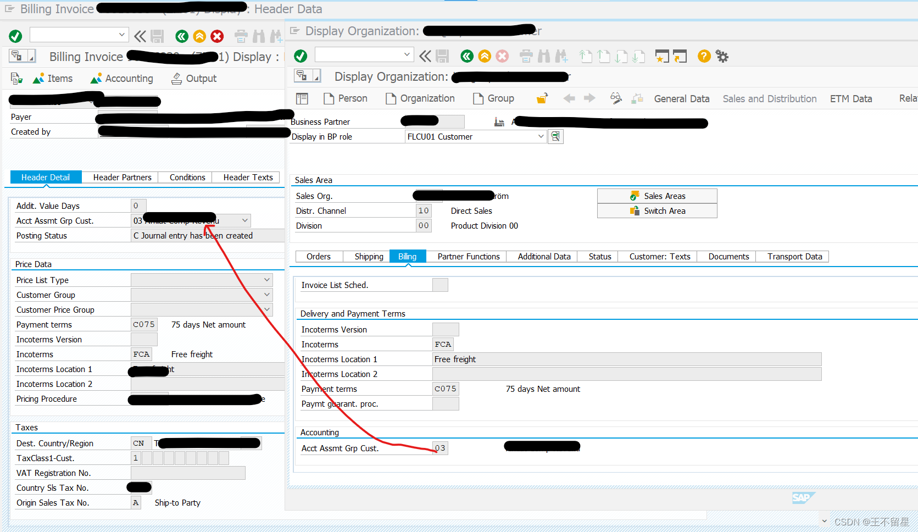Click the Incoterms FCA field in Billing tab
The height and width of the screenshot is (532, 918).
443,345
